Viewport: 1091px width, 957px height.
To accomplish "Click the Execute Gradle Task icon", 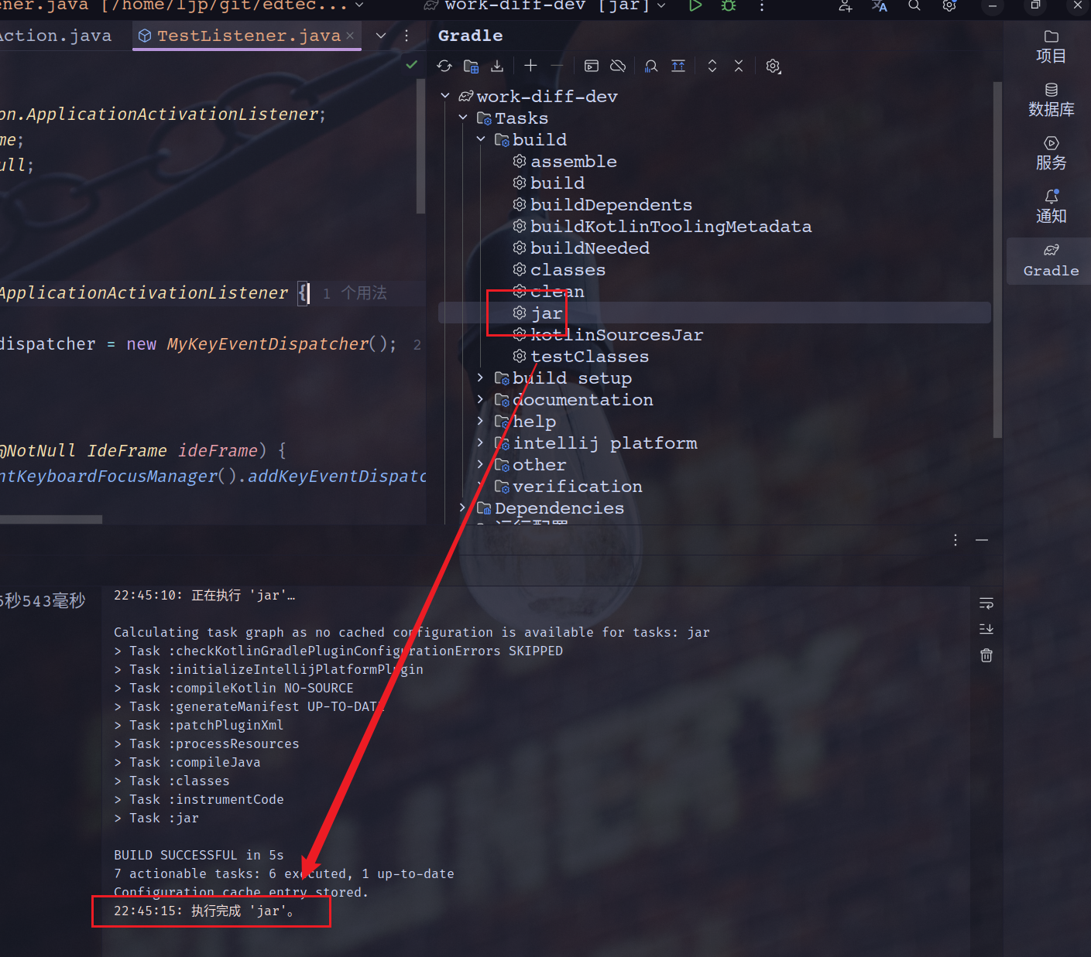I will [x=592, y=67].
